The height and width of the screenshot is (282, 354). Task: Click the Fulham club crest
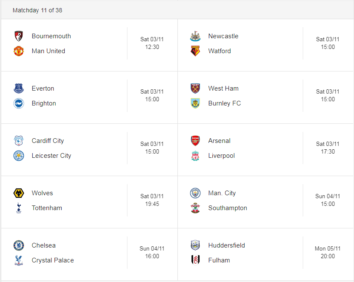tap(195, 260)
